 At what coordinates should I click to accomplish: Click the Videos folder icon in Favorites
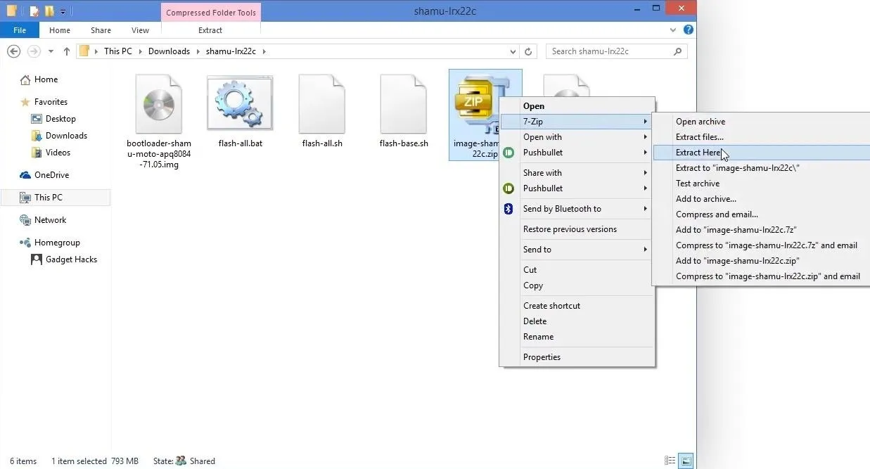[37, 153]
